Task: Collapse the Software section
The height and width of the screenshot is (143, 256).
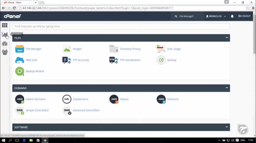Action: [227, 127]
